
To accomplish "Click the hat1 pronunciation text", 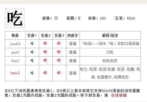I will [15, 61].
